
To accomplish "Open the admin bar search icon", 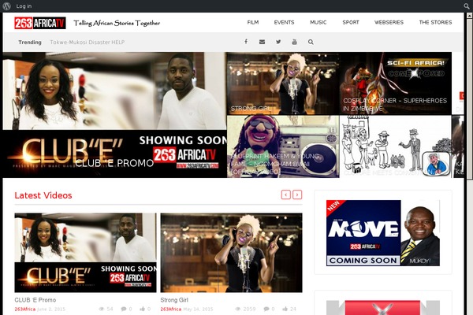I will click(467, 6).
